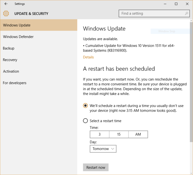Maximize the Settings window
This screenshot has width=193, height=175.
click(x=176, y=4)
